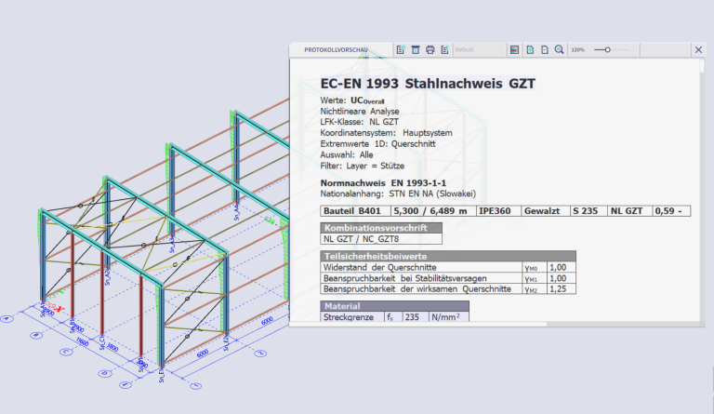Click the first document icon left of the trash bin
This screenshot has width=714, height=414.
400,49
